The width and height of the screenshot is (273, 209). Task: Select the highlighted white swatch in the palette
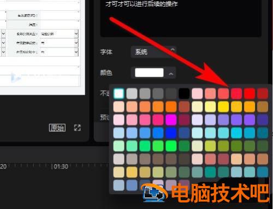tap(118, 94)
